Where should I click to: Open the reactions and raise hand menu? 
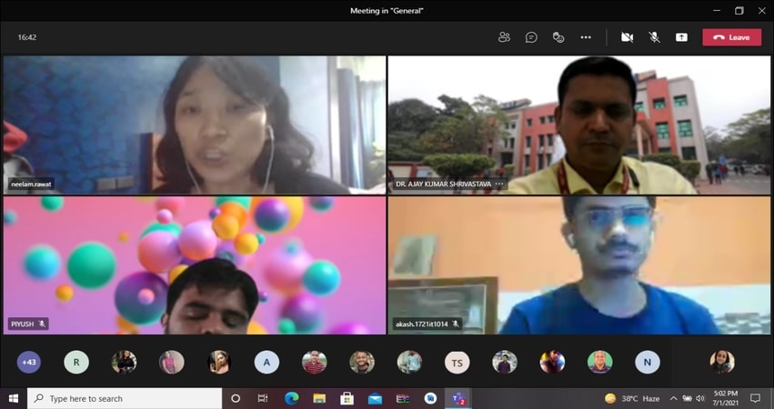(558, 37)
